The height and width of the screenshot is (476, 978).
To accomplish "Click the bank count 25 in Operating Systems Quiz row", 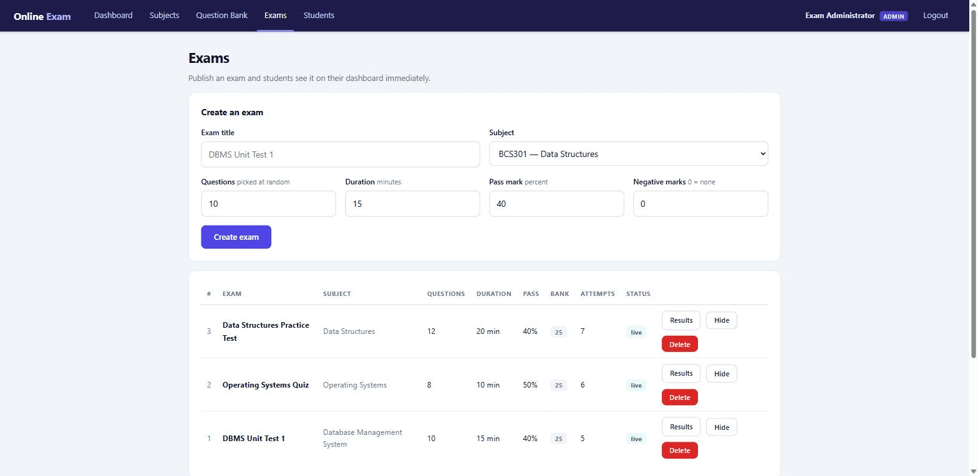I will point(558,385).
